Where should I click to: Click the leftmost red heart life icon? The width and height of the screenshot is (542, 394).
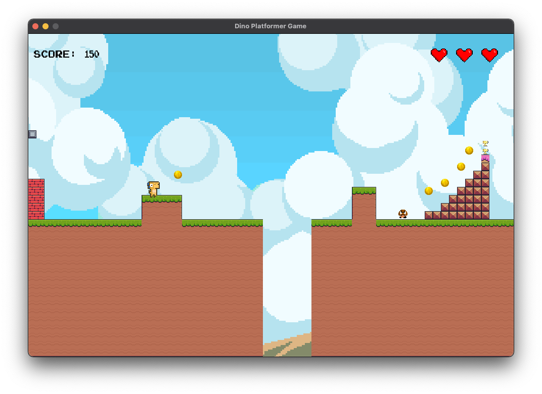click(x=439, y=55)
